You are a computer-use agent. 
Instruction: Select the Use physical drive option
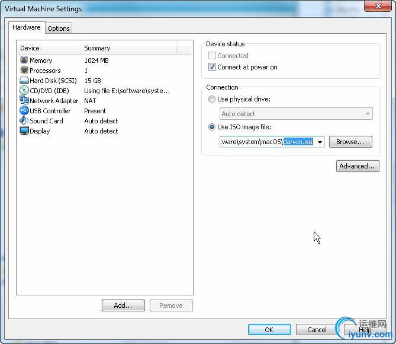[212, 99]
